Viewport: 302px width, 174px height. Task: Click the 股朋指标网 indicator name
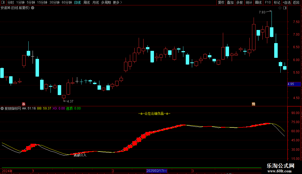(13, 108)
